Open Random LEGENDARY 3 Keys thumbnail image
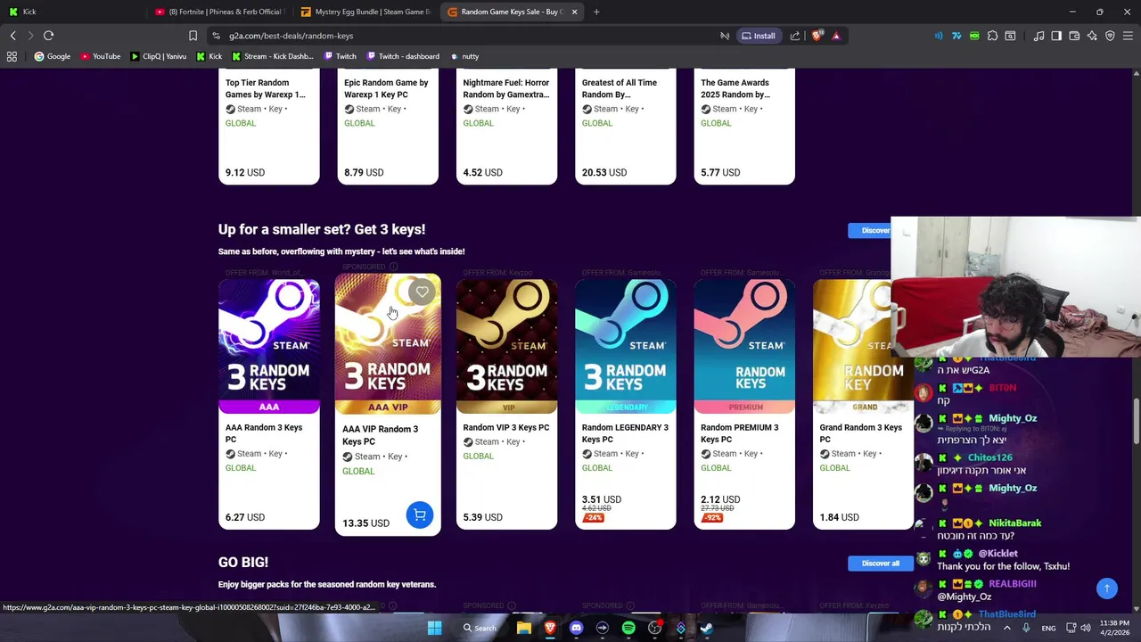 [626, 346]
